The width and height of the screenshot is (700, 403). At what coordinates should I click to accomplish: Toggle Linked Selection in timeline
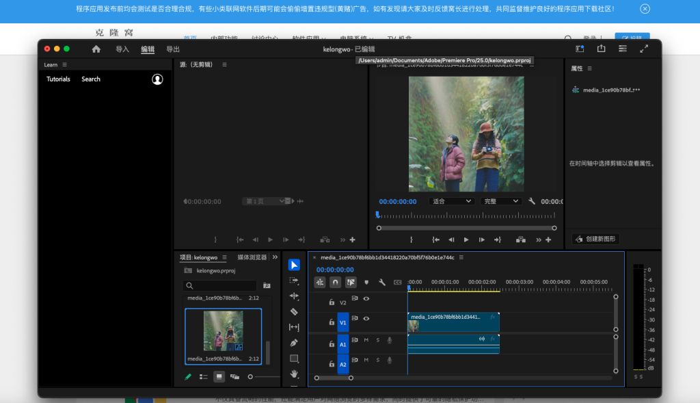tap(351, 283)
